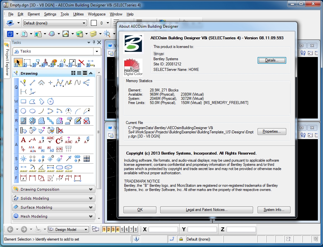Click the Y coordinate input field
The image size is (323, 247).
point(202,229)
